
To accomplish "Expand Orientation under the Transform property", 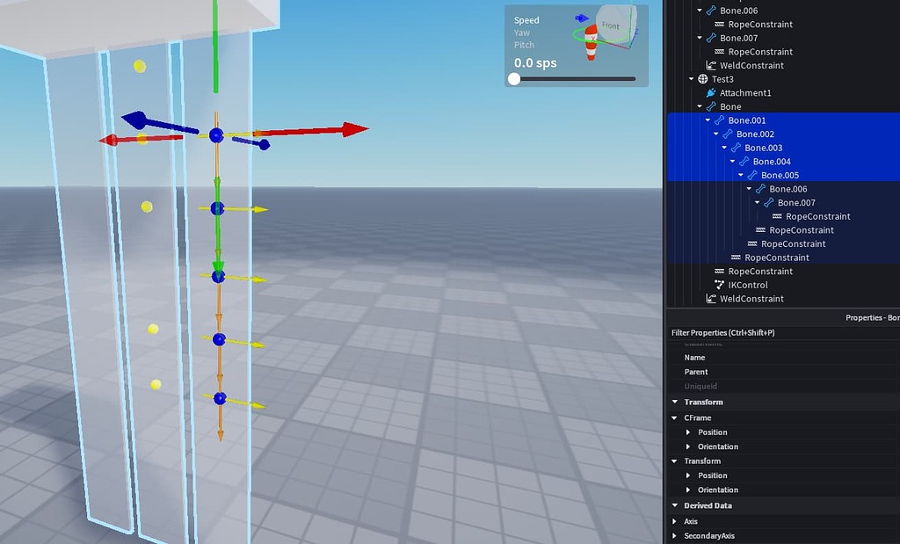I will pos(688,490).
